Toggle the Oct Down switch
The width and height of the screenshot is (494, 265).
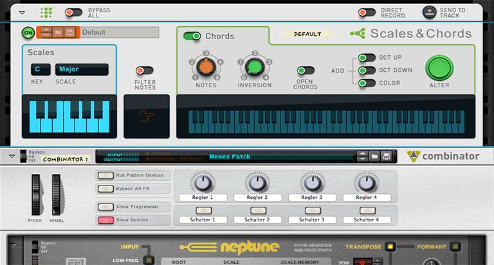click(367, 71)
